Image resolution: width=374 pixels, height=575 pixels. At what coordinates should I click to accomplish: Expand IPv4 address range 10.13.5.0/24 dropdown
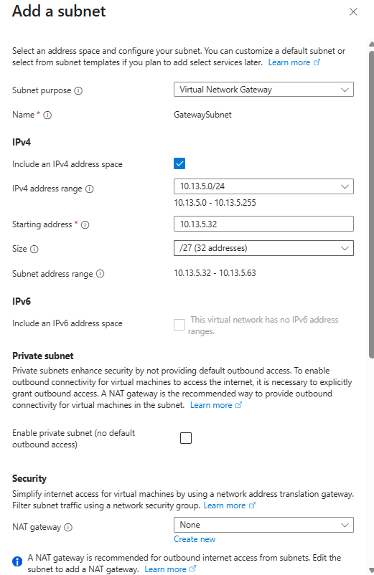pos(263,186)
